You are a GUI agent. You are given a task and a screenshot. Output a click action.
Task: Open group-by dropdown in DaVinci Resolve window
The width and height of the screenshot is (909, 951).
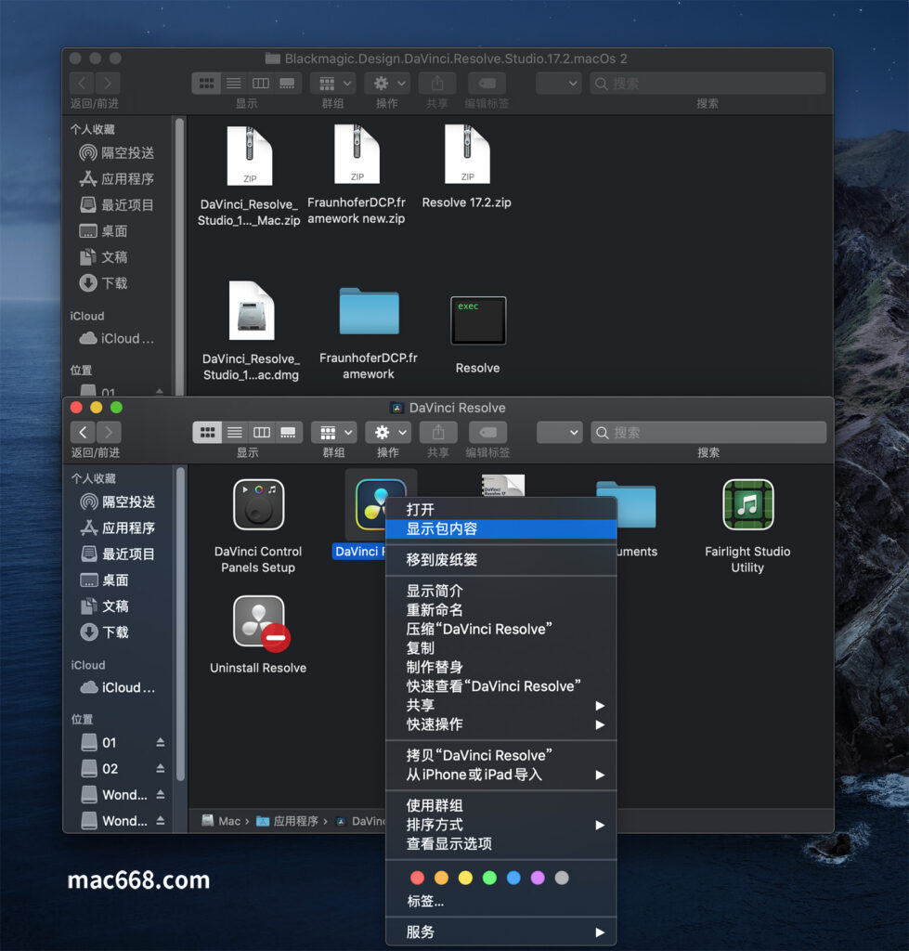(334, 433)
